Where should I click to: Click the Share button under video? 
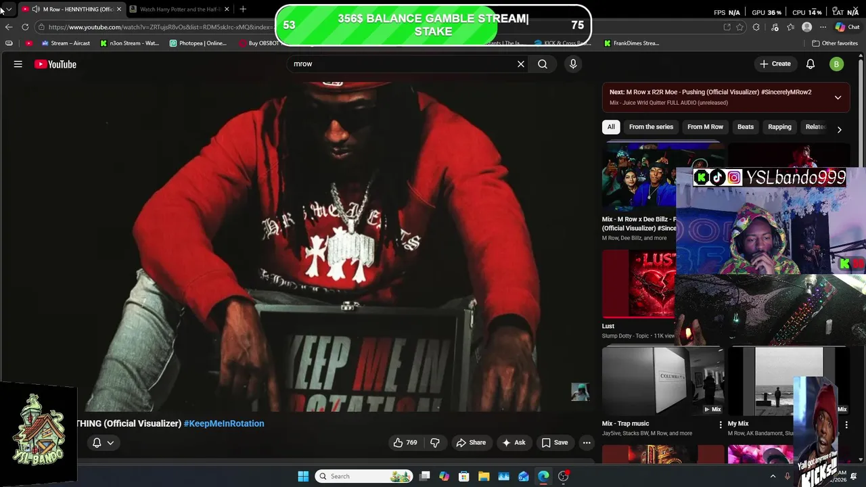pyautogui.click(x=471, y=442)
